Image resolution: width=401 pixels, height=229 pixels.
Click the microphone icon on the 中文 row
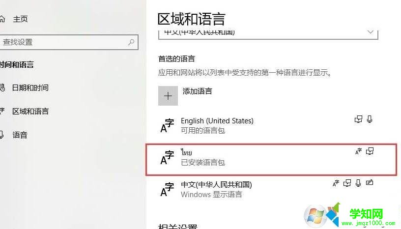(x=358, y=183)
